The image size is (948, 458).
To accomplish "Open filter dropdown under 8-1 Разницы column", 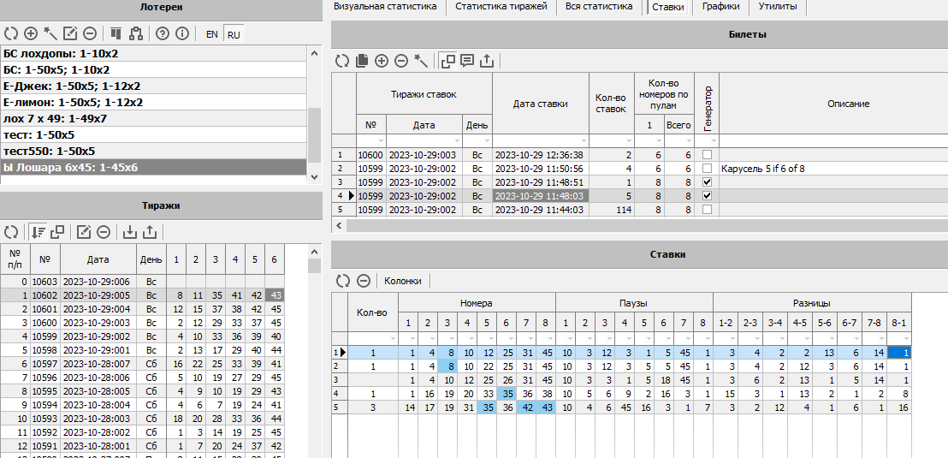I will [905, 337].
